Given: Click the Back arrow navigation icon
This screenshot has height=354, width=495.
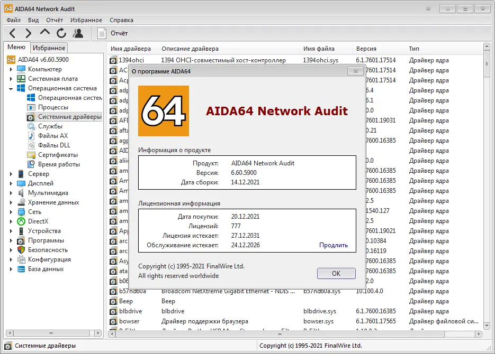Looking at the screenshot, I should click(x=12, y=33).
